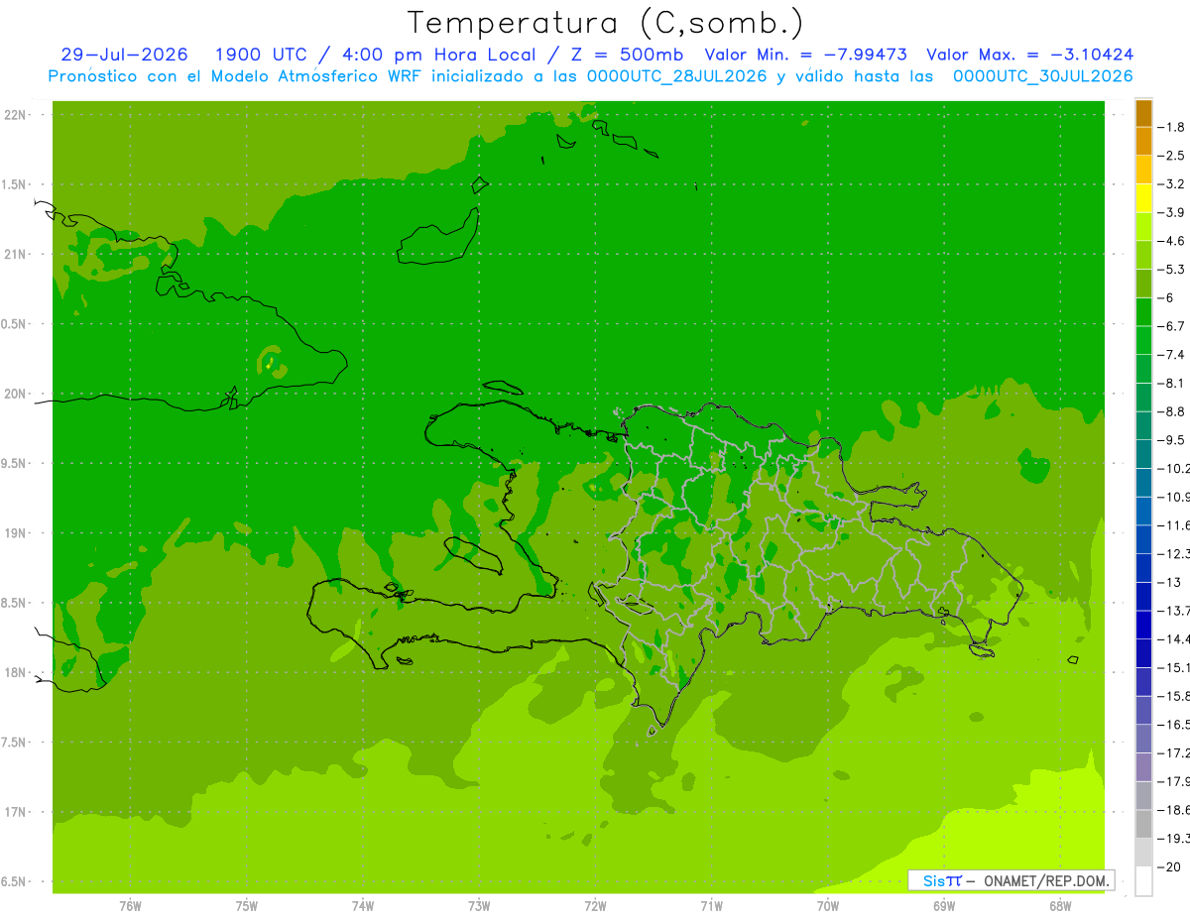
Task: Click the "-20" legend value
Action: (1170, 866)
